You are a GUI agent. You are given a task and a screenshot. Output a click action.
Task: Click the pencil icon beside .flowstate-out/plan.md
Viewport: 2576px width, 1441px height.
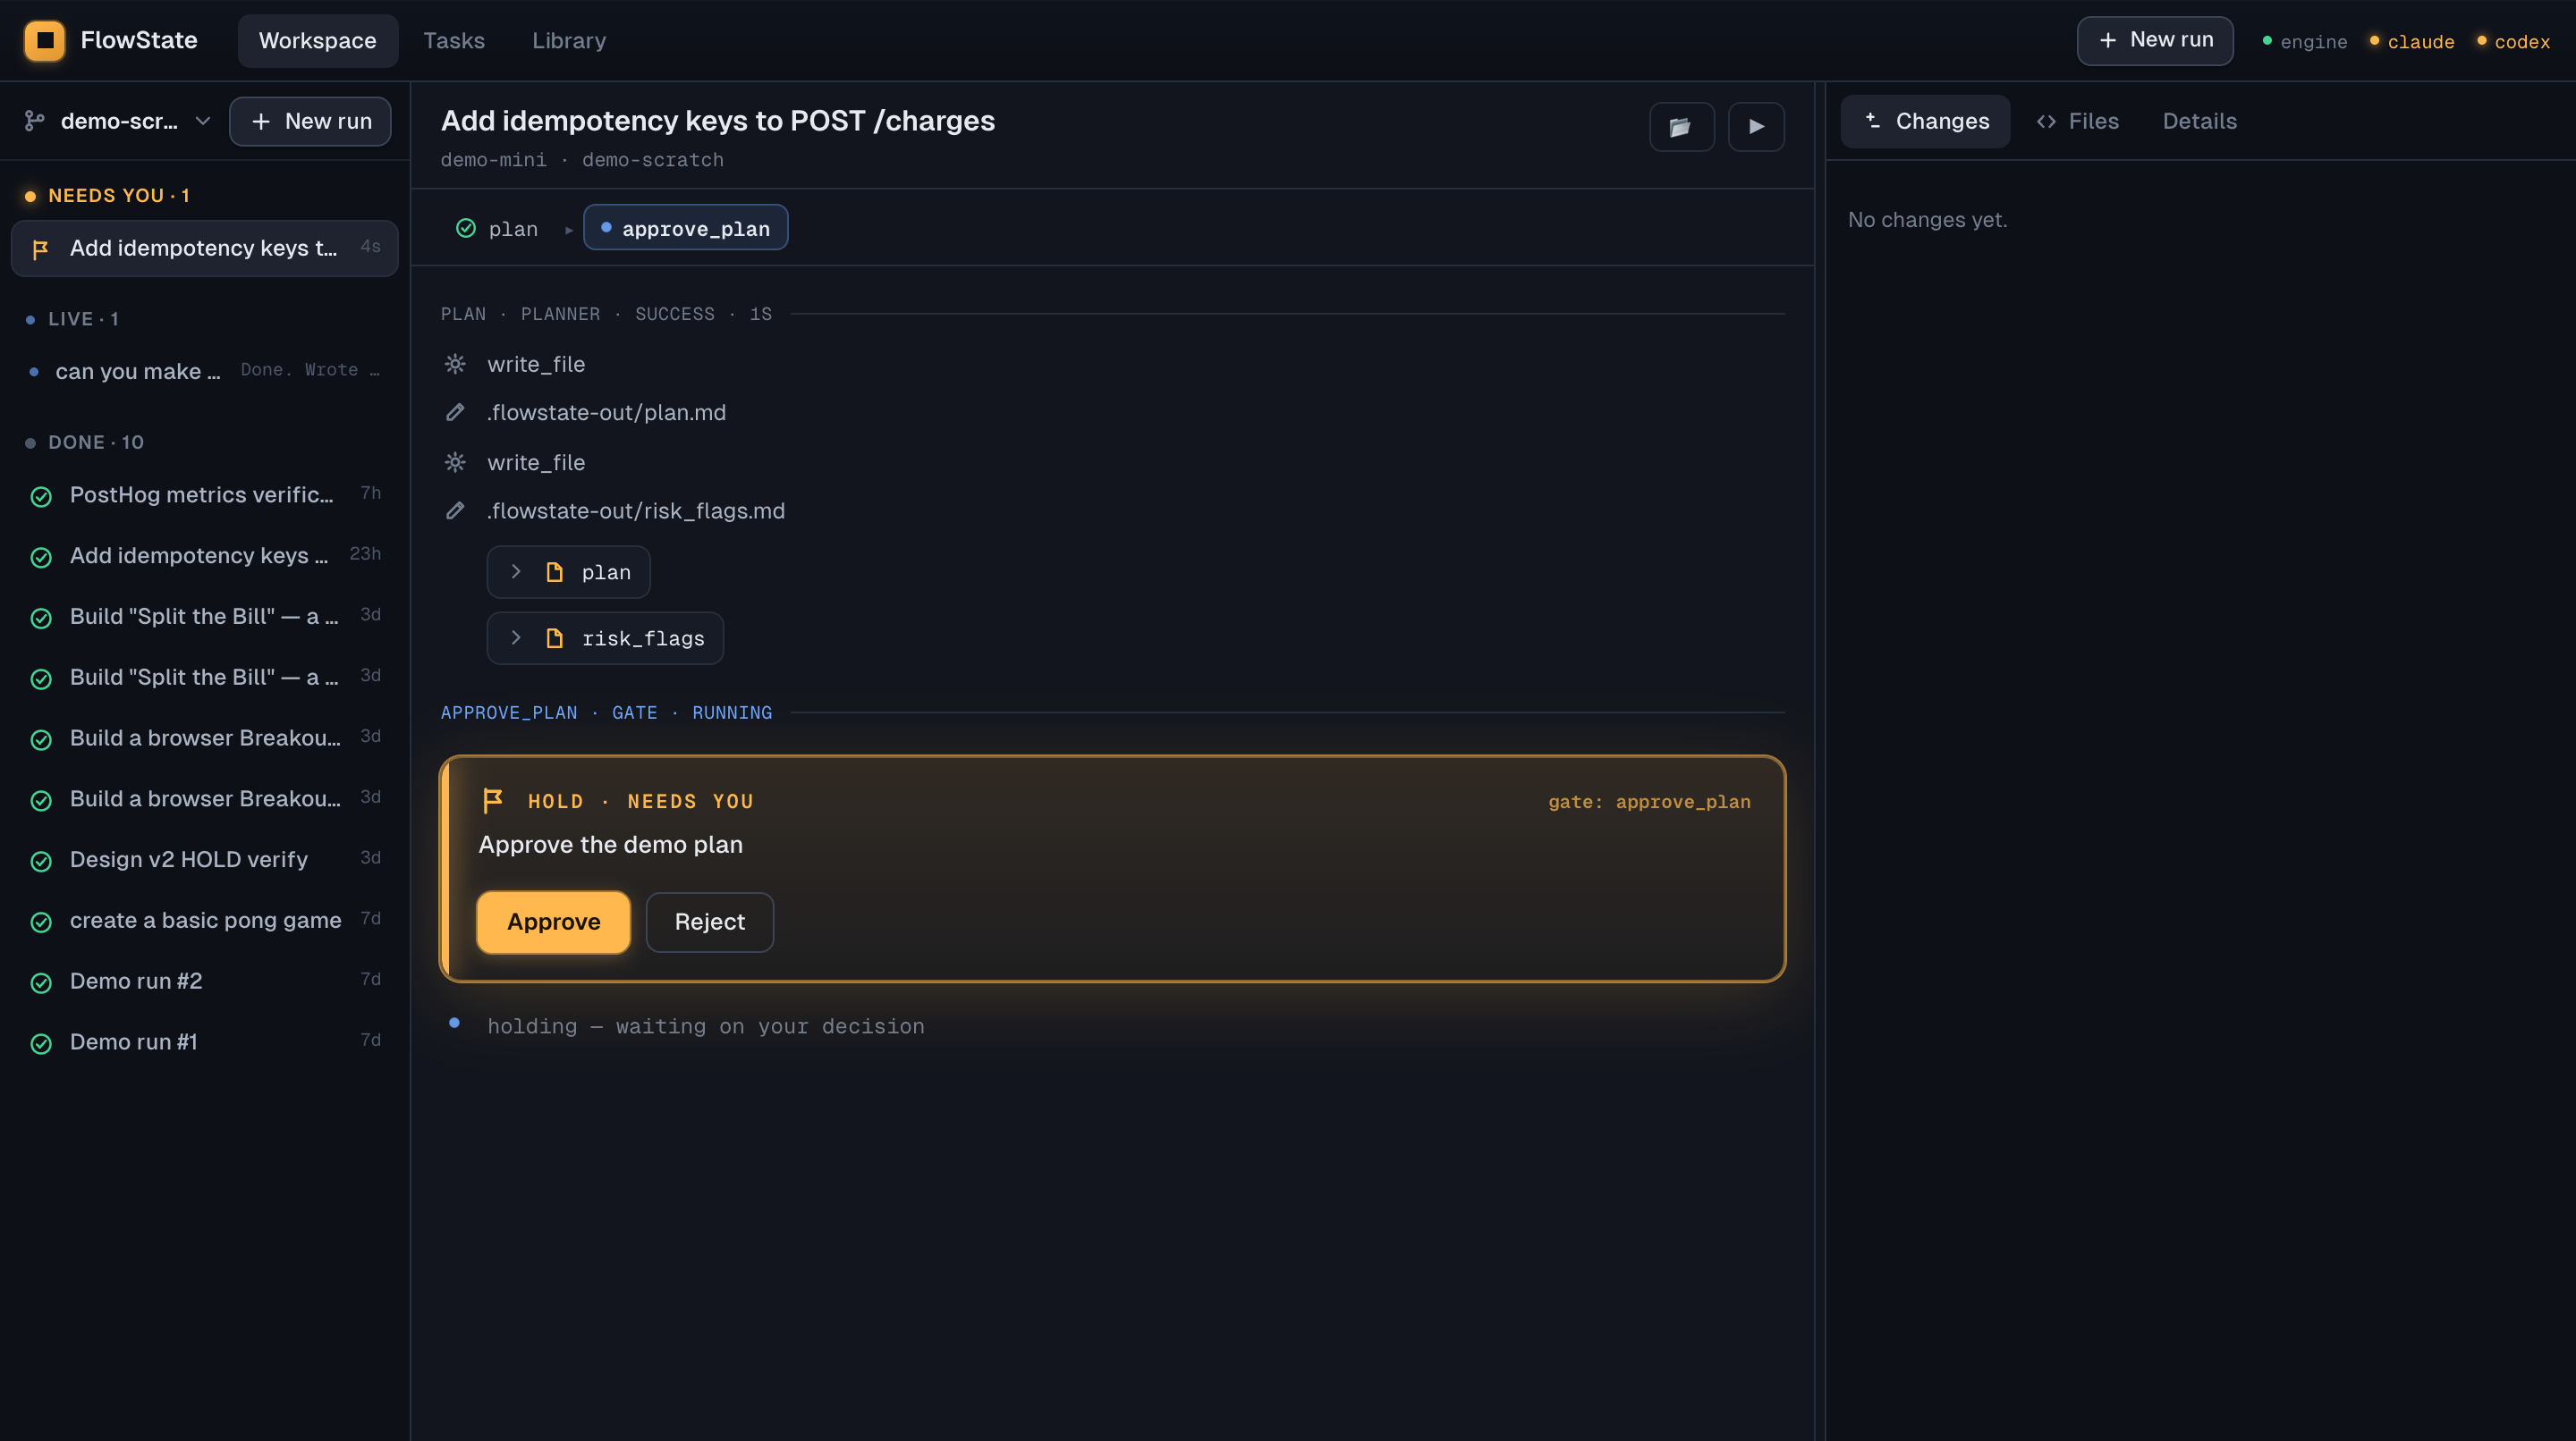click(455, 412)
